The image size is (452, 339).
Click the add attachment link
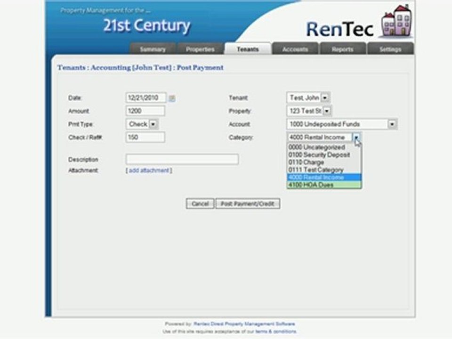point(149,170)
